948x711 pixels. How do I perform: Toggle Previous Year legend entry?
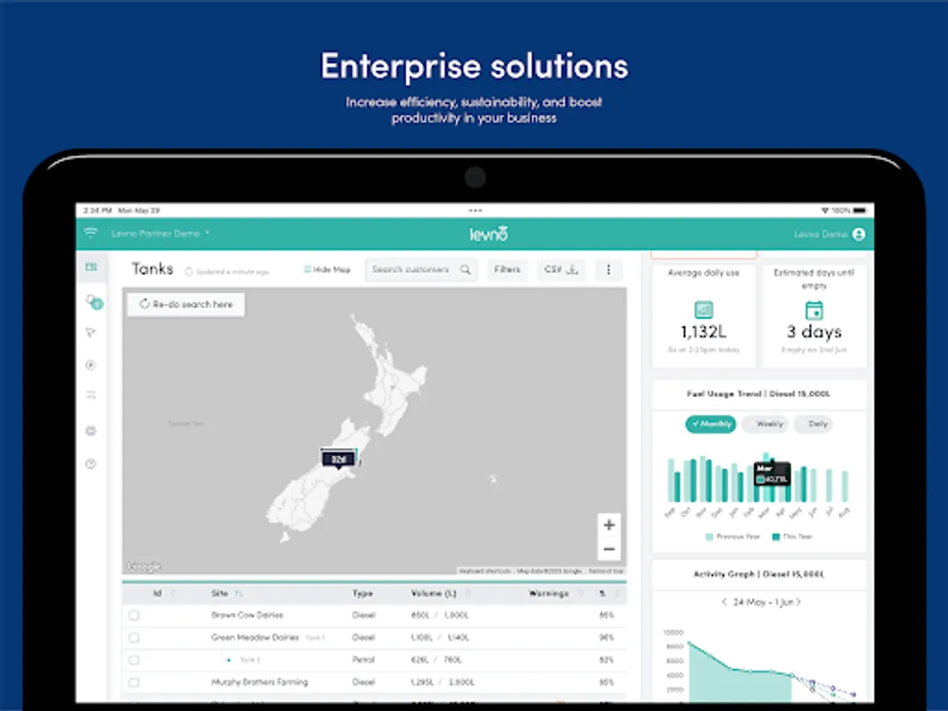click(732, 536)
